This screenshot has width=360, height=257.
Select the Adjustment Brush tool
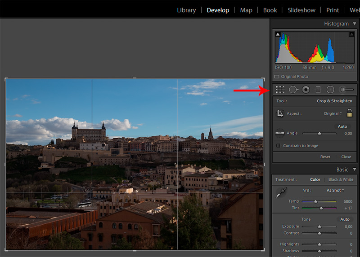[x=346, y=90]
